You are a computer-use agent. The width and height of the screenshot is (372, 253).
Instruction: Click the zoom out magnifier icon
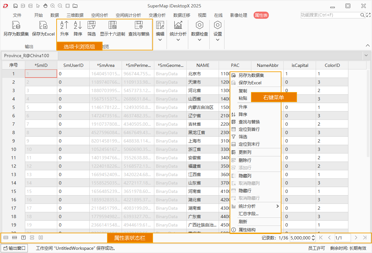60,6
